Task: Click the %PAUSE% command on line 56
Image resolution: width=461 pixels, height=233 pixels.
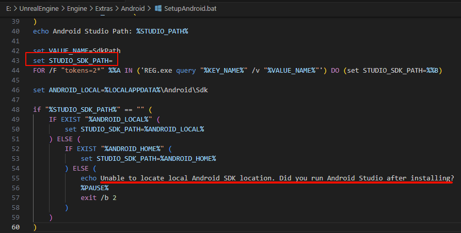Action: coord(94,188)
